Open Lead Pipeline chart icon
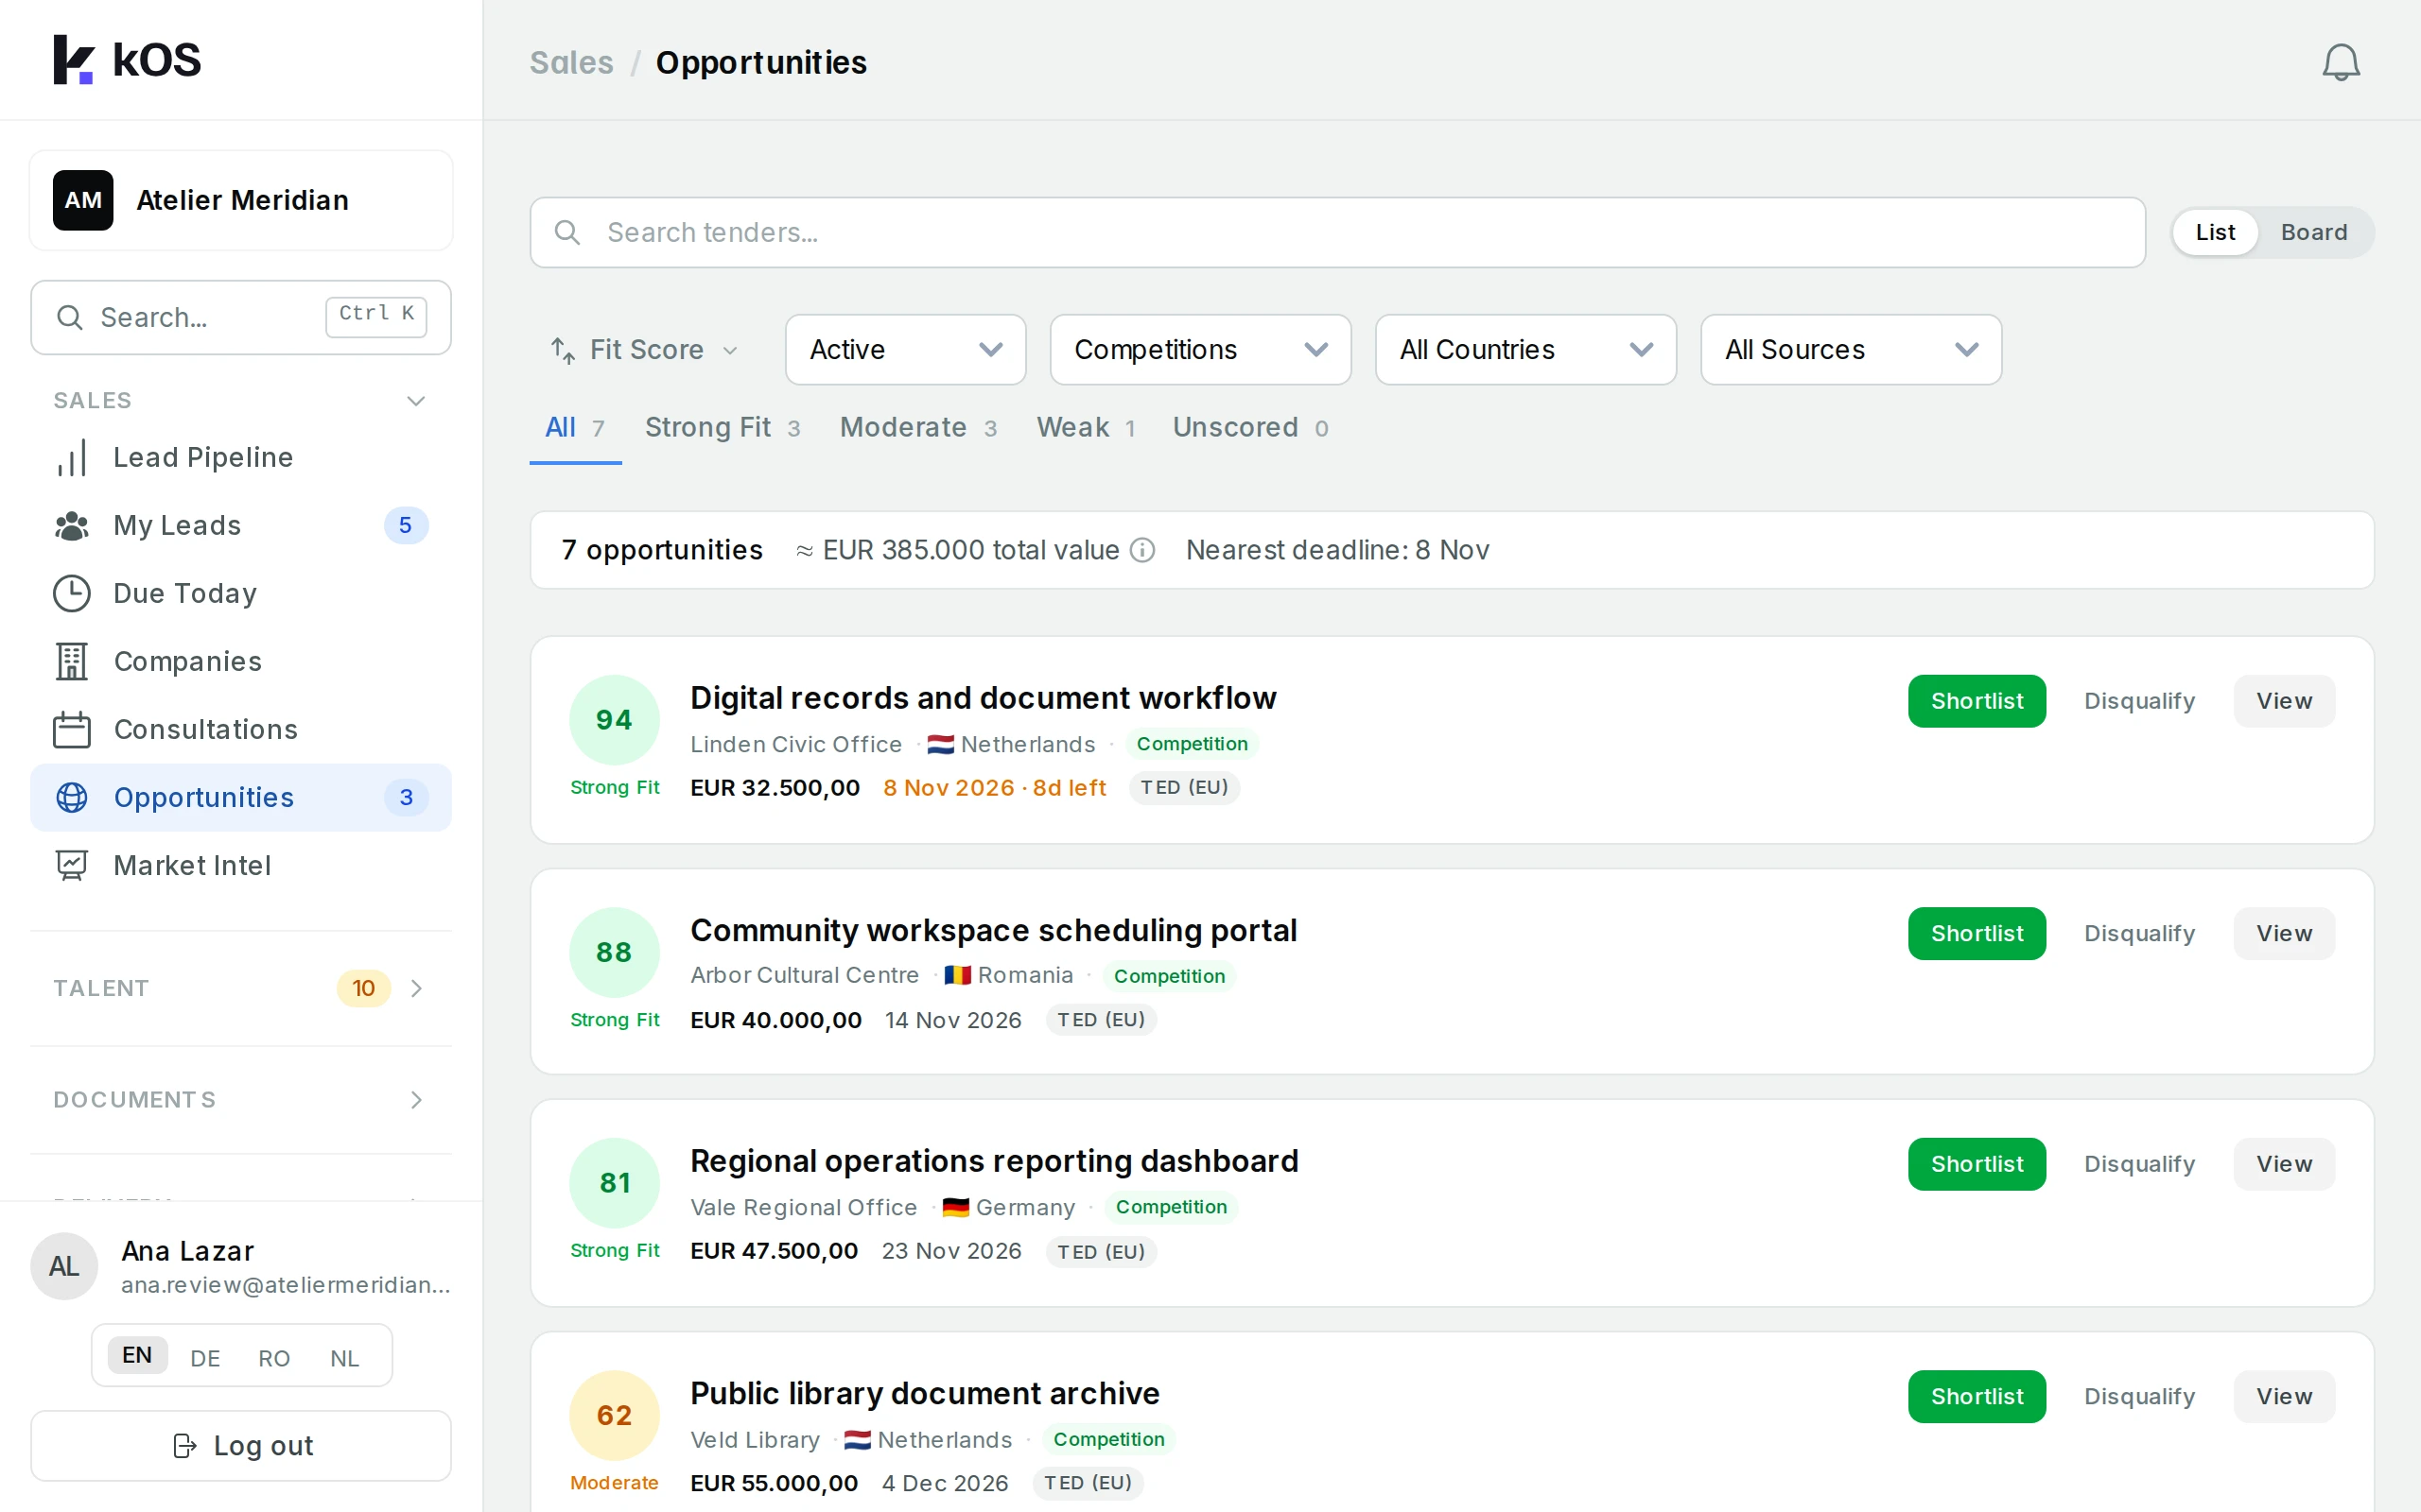 72,457
